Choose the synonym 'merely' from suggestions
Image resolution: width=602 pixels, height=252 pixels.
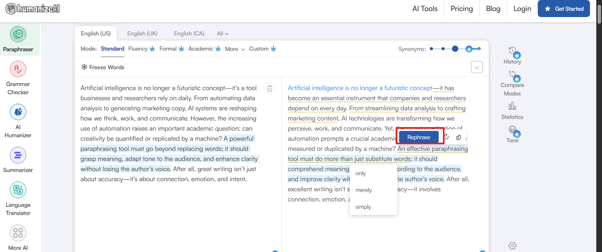coord(364,190)
